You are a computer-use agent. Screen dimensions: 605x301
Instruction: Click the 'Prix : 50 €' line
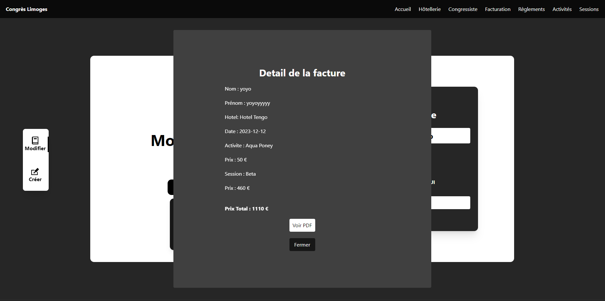[x=236, y=160]
